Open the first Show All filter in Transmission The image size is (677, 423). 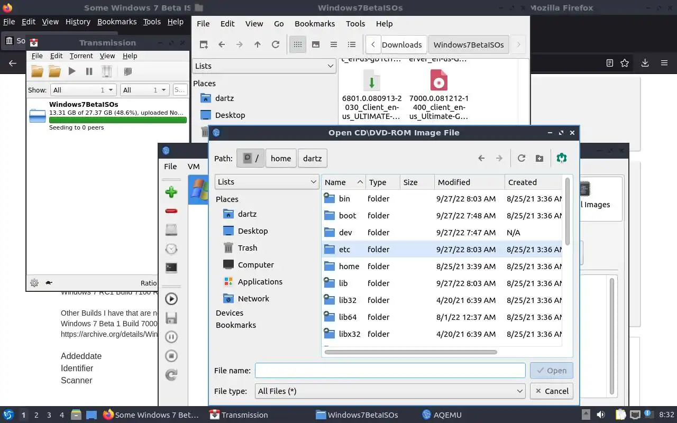click(83, 90)
